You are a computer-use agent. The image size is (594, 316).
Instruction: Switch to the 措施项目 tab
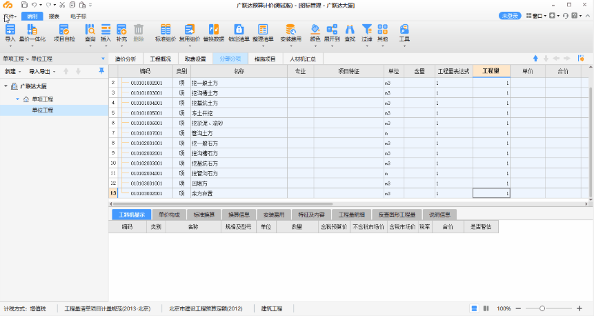click(x=262, y=59)
